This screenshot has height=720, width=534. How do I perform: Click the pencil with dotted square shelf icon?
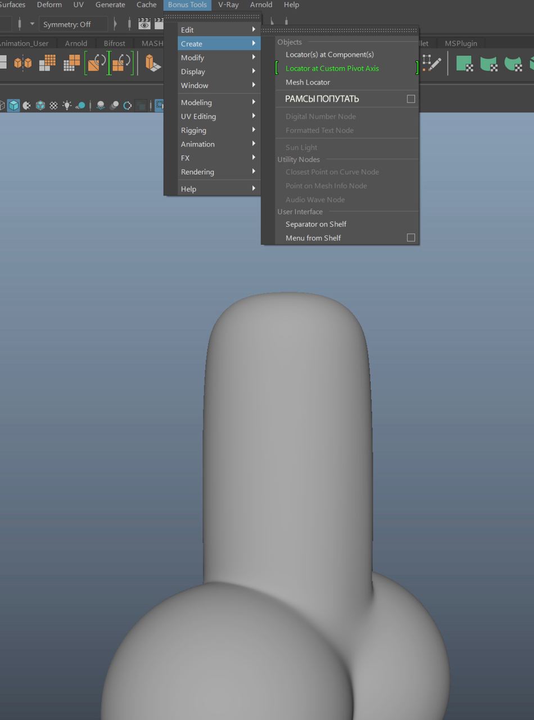[432, 63]
